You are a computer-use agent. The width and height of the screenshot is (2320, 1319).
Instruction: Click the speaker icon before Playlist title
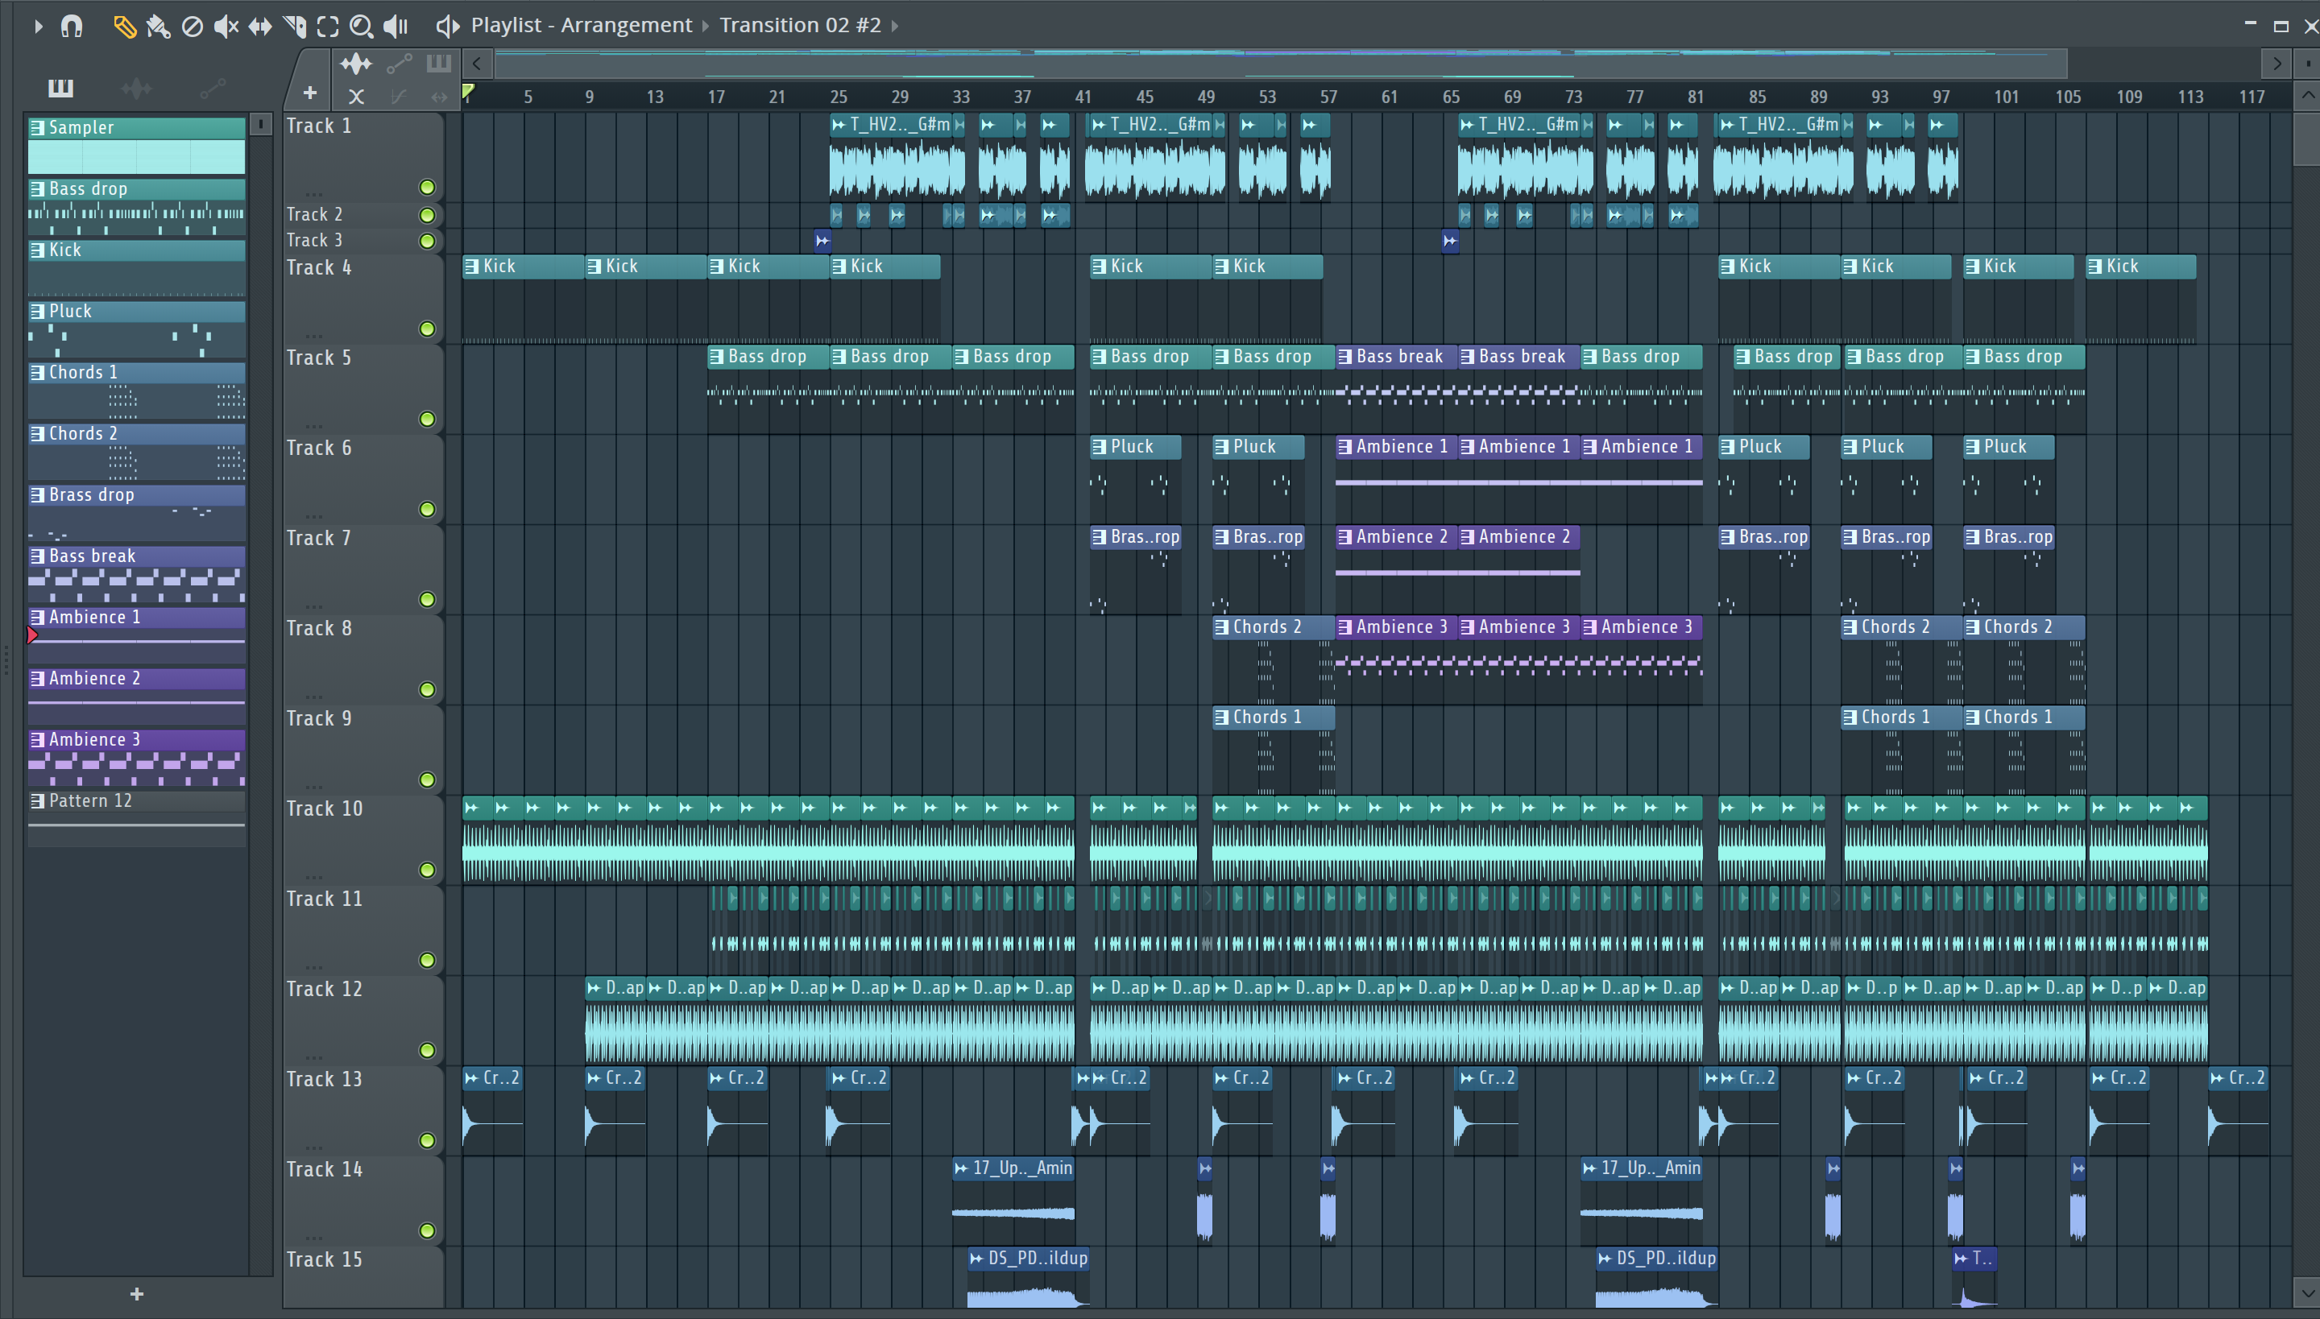click(x=448, y=26)
